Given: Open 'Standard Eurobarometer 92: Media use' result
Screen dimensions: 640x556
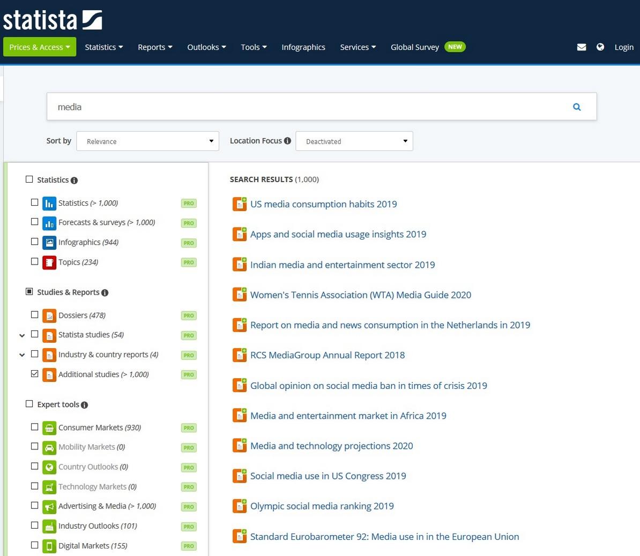Looking at the screenshot, I should pyautogui.click(x=384, y=536).
